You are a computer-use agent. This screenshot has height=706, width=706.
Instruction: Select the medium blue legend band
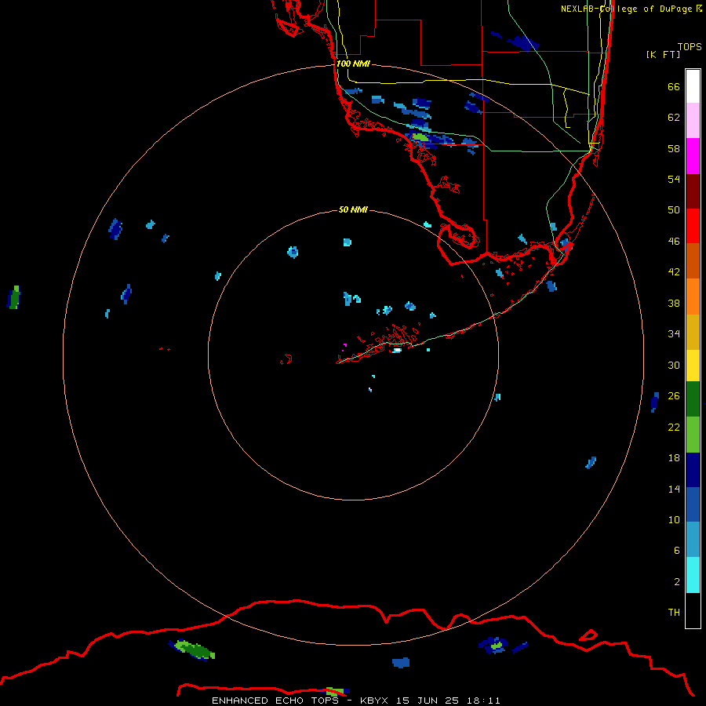[693, 504]
